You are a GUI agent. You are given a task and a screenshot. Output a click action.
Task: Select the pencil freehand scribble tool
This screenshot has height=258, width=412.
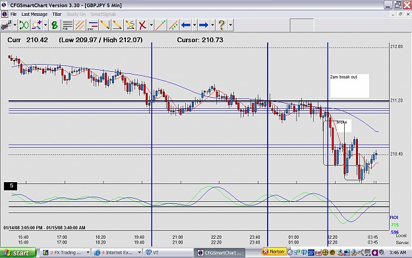coord(130,25)
